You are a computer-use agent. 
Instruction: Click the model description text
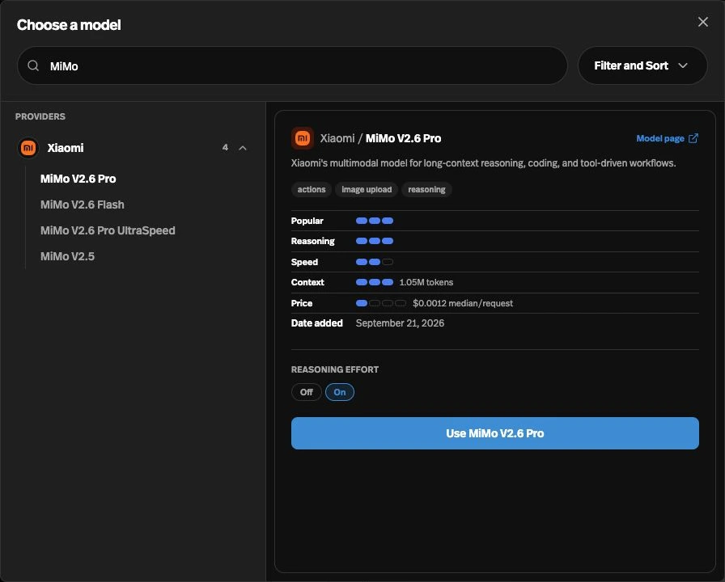pyautogui.click(x=483, y=163)
